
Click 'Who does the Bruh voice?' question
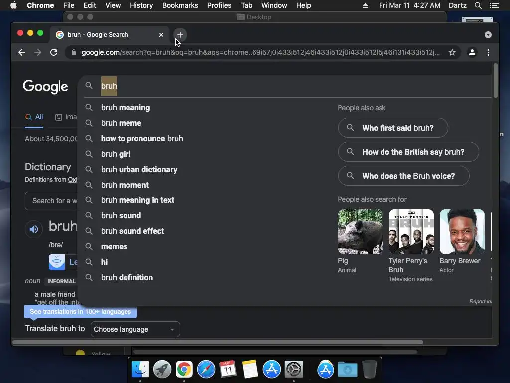pyautogui.click(x=403, y=176)
